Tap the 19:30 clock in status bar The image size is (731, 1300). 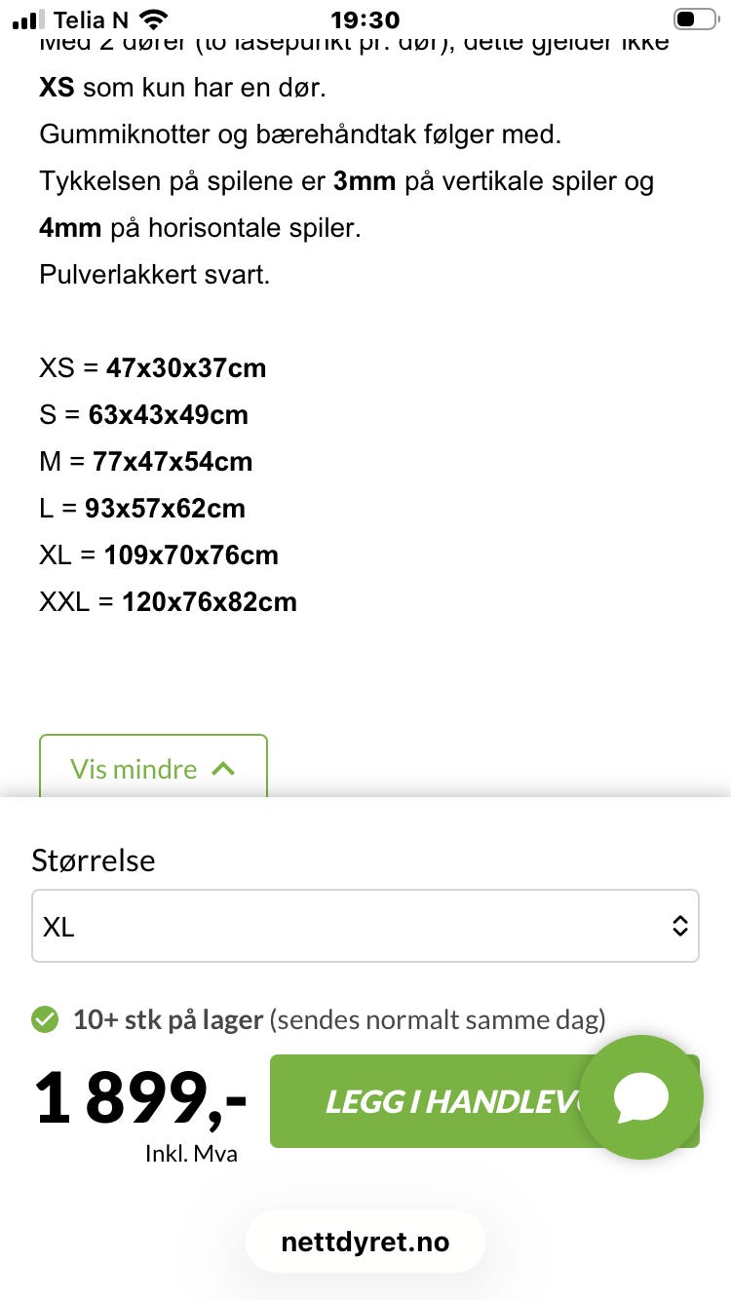click(365, 19)
